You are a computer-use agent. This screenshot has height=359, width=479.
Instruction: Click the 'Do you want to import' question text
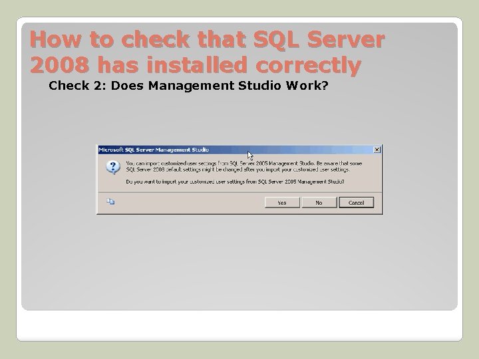235,181
